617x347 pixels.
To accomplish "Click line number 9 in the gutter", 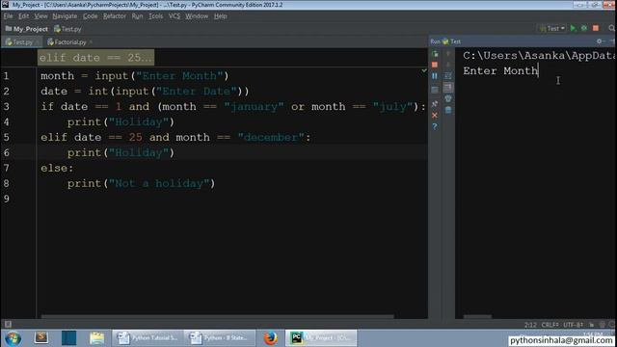I will (7, 200).
